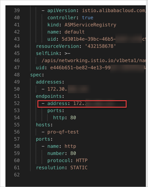This screenshot has width=148, height=187.
Task: Click the highlighted address line
Action: 82,104
